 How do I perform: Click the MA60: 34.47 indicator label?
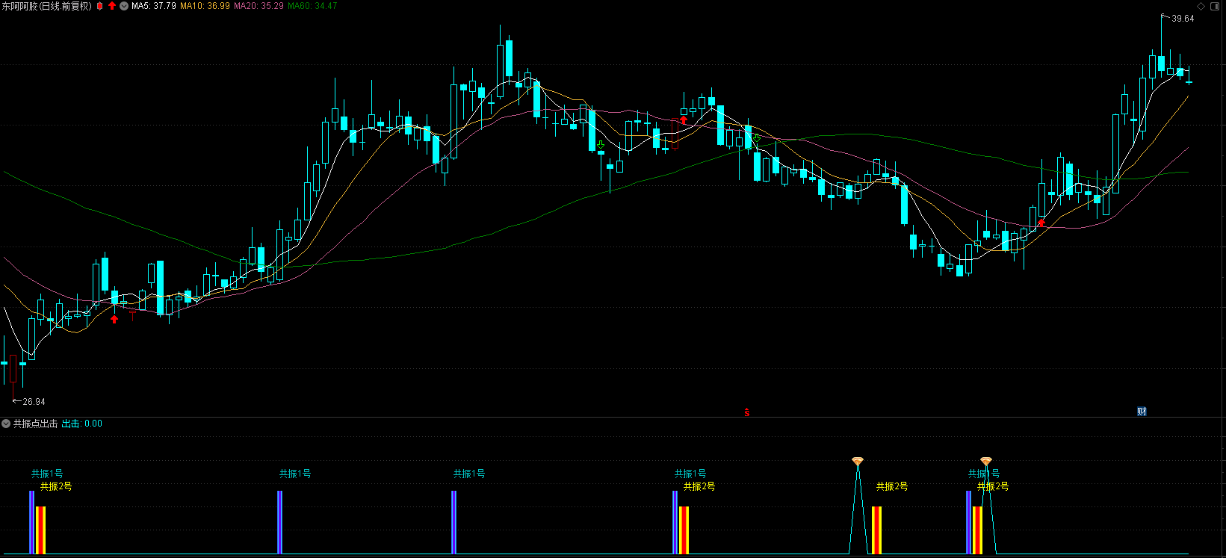click(x=312, y=6)
